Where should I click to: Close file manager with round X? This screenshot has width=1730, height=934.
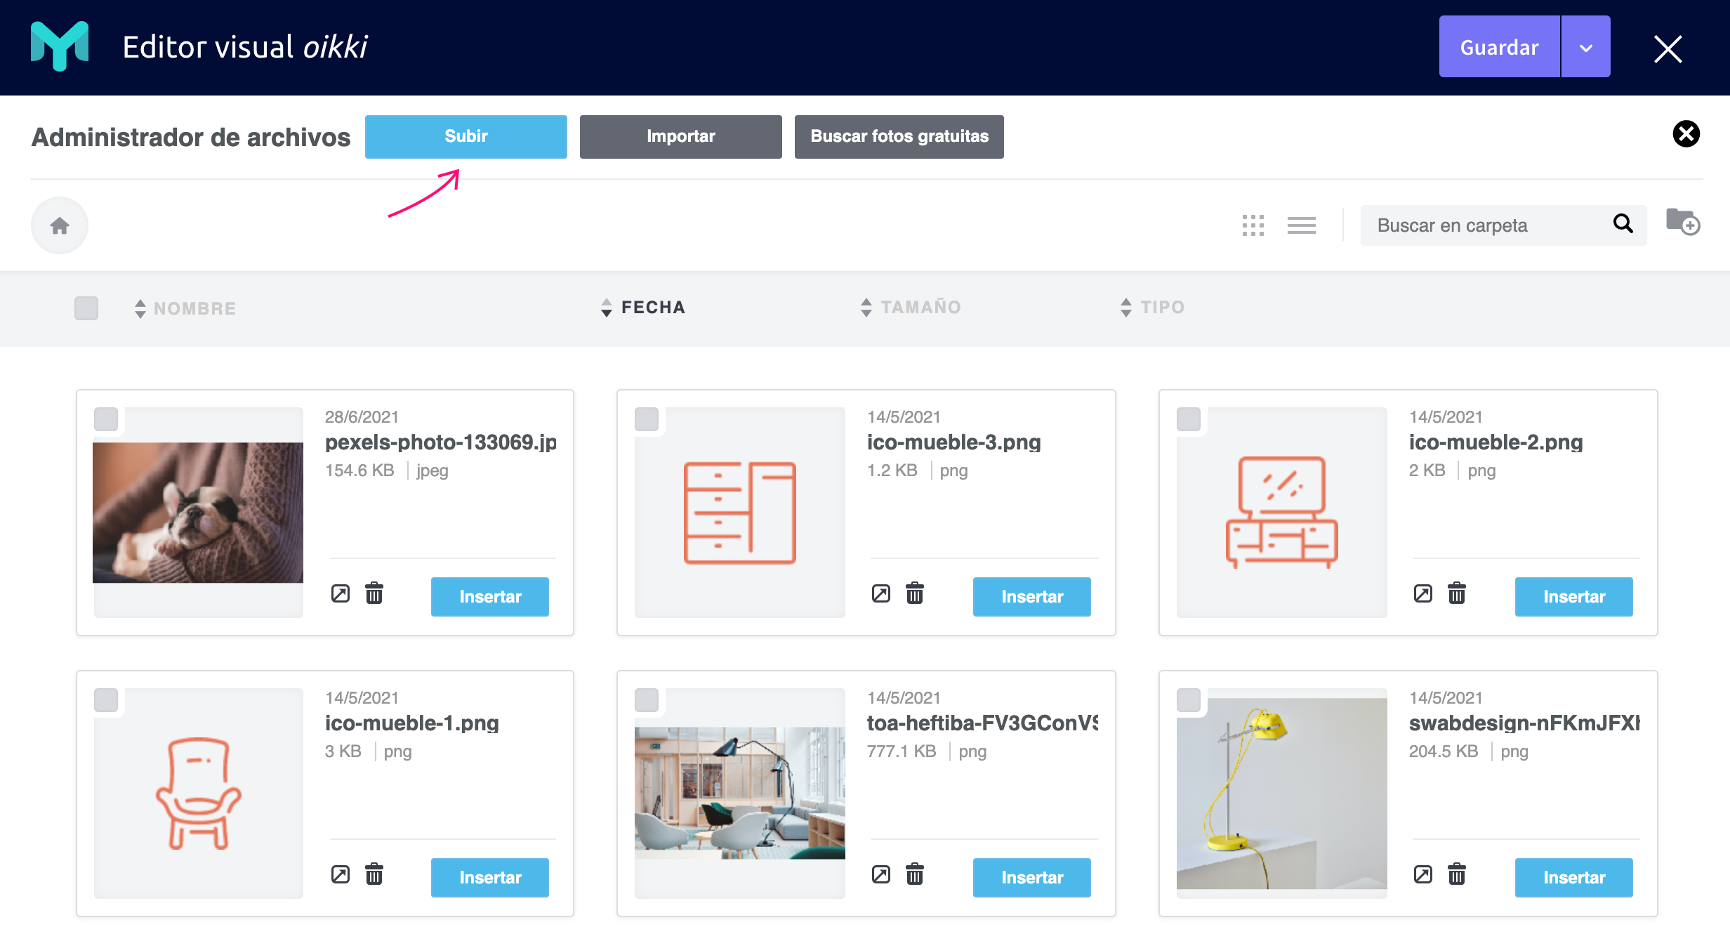point(1686,133)
